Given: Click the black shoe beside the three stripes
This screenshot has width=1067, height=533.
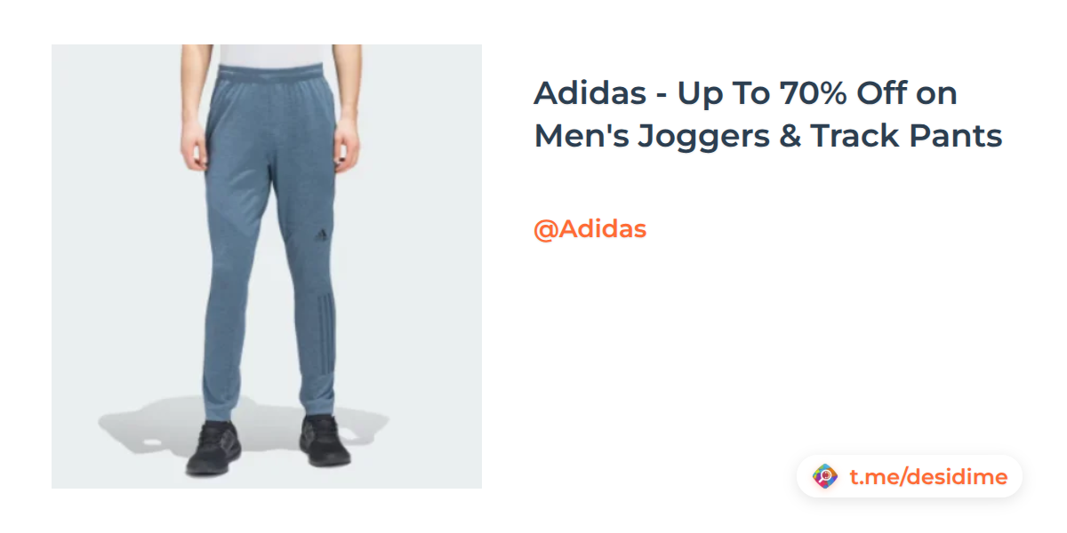Looking at the screenshot, I should click(324, 442).
